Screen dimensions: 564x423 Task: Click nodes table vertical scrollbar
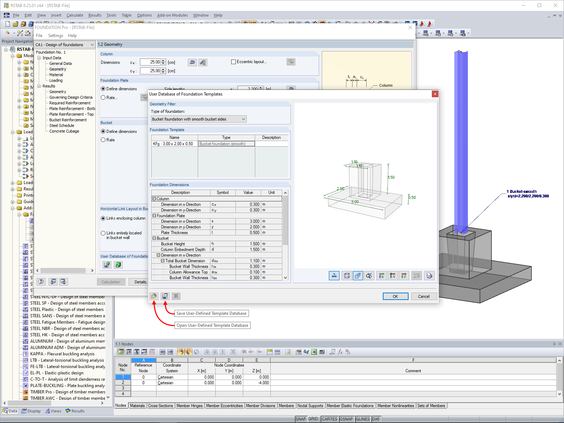[x=559, y=377]
